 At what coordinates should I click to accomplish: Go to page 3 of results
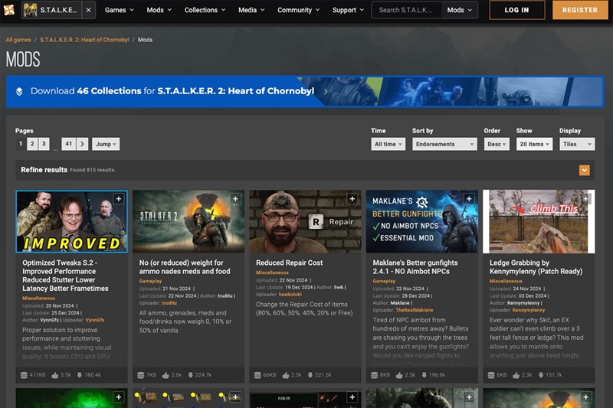click(44, 144)
